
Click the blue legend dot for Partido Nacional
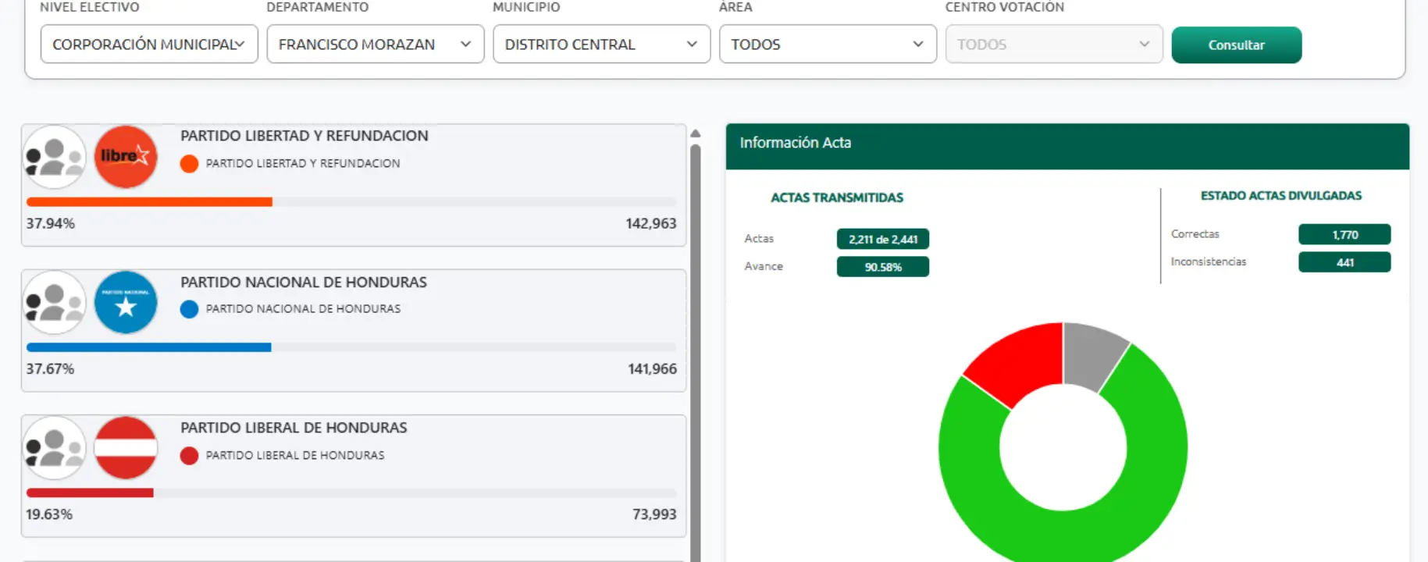(189, 309)
